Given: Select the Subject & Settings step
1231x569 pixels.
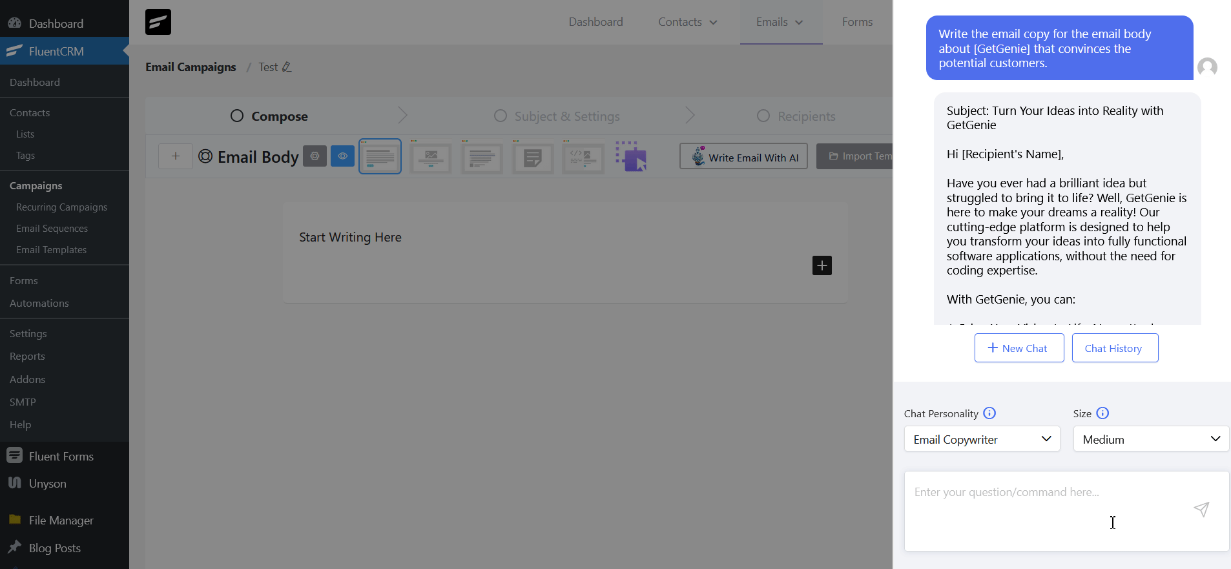Looking at the screenshot, I should (557, 116).
